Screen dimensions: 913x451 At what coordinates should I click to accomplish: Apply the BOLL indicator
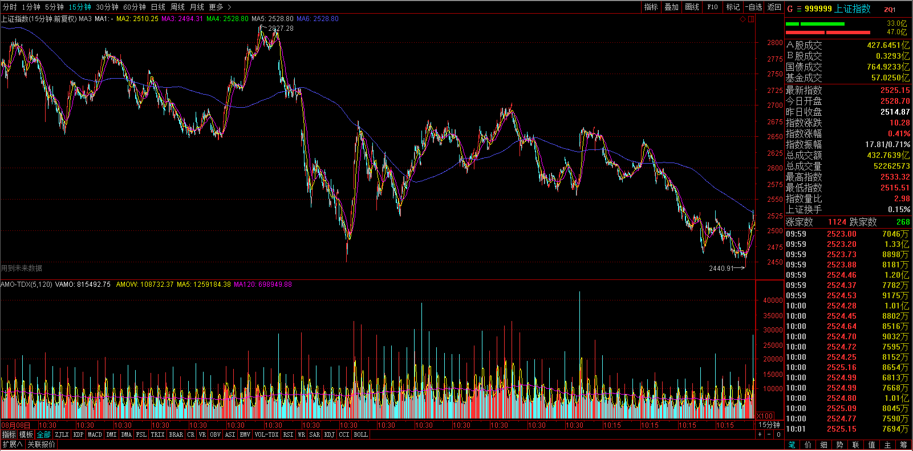(360, 434)
